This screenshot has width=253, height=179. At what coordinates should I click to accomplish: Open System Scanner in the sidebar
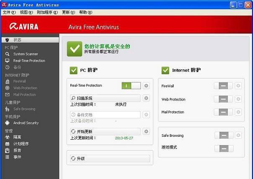(26, 54)
